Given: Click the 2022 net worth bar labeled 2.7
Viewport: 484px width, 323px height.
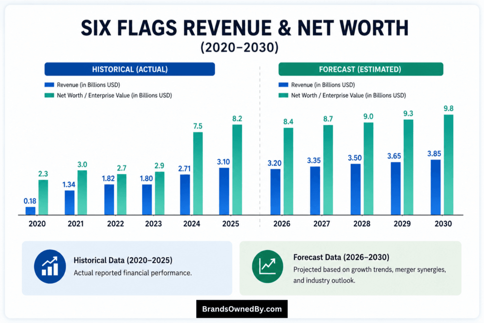Looking at the screenshot, I should [121, 194].
